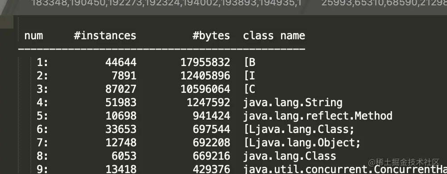Click byte value 669216

pyautogui.click(x=211, y=156)
